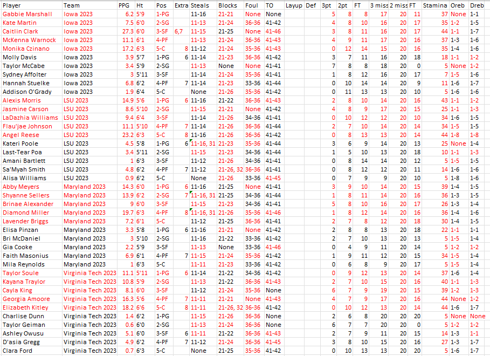Click the 'LaDazhia Williams' cell
Image resolution: width=490 pixels, height=356 pixels.
31,118
